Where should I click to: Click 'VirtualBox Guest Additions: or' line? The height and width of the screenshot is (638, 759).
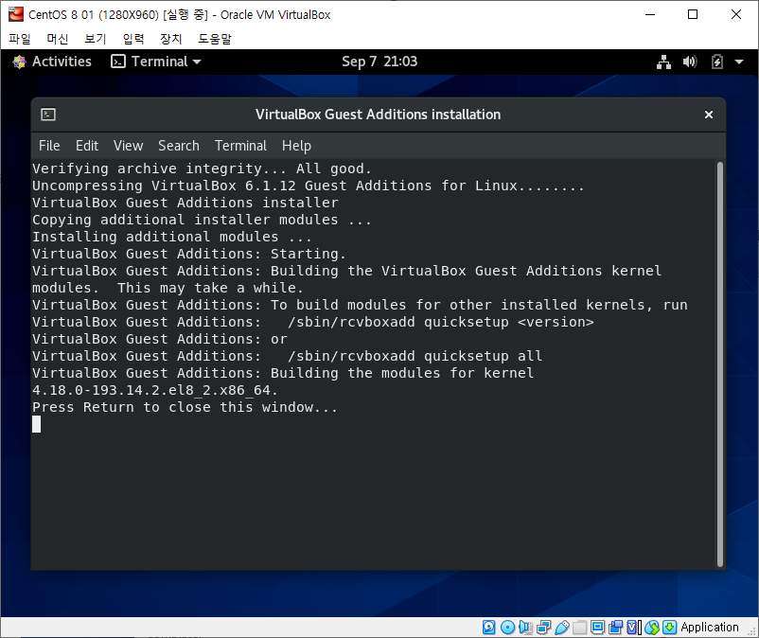coord(160,339)
